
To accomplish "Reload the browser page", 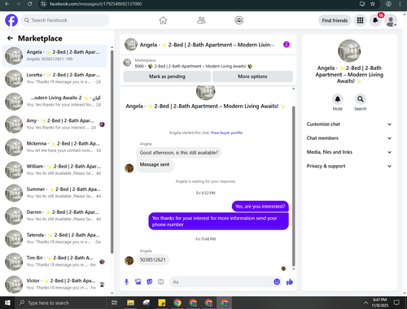I will [x=30, y=4].
